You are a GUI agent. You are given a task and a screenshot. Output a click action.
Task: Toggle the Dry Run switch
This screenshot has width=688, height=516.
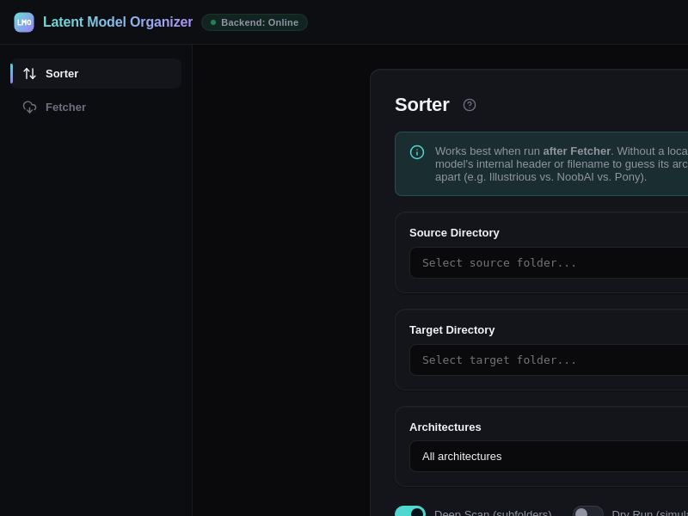click(x=587, y=512)
